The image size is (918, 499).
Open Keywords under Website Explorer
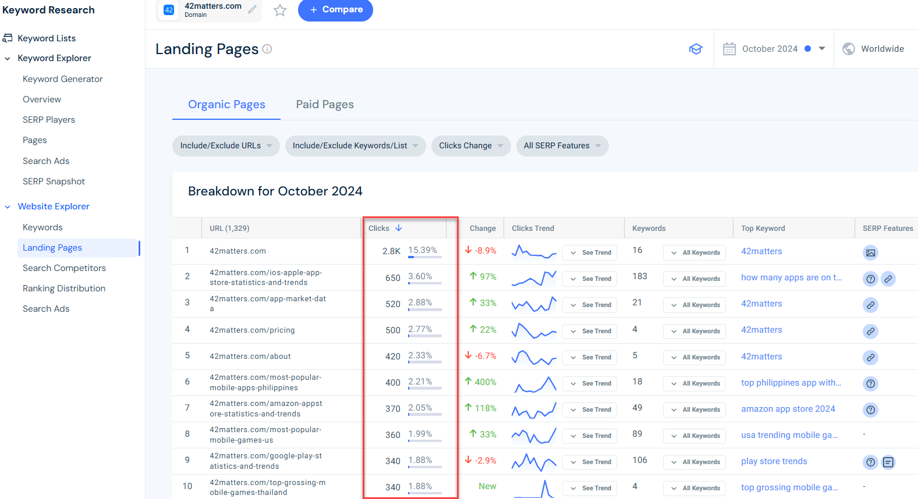(x=42, y=227)
